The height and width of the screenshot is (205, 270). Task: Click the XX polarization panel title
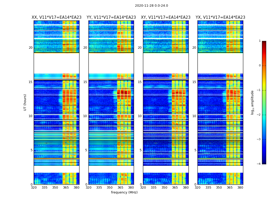(x=57, y=17)
